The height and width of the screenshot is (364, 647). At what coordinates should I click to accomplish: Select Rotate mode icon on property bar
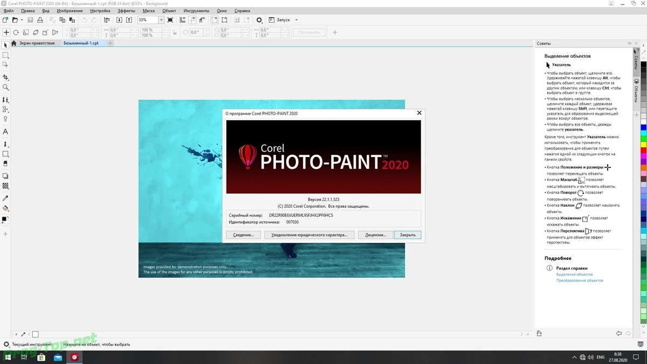pos(16,32)
